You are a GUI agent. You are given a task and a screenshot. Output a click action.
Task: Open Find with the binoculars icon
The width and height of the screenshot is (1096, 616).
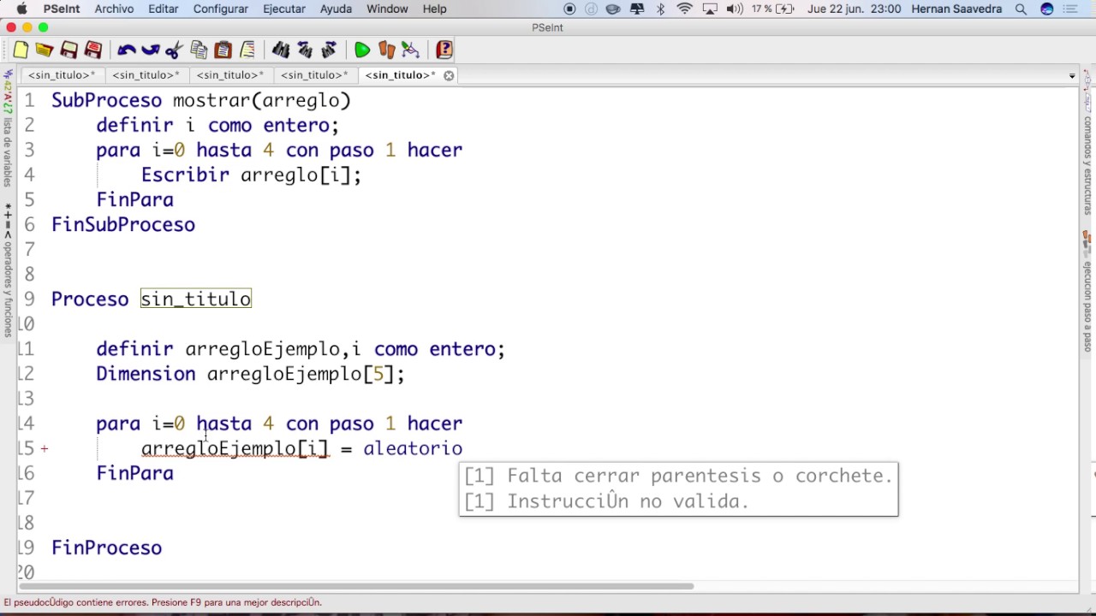pos(281,50)
